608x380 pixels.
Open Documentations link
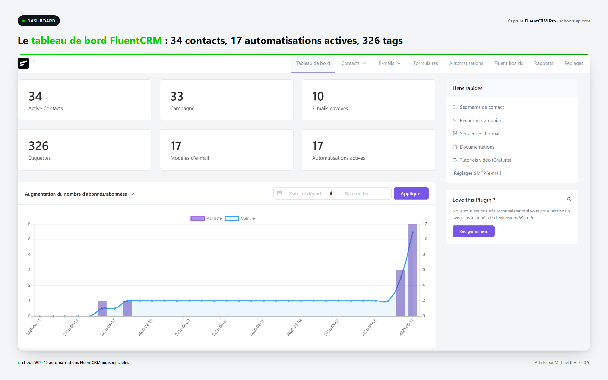(x=477, y=147)
